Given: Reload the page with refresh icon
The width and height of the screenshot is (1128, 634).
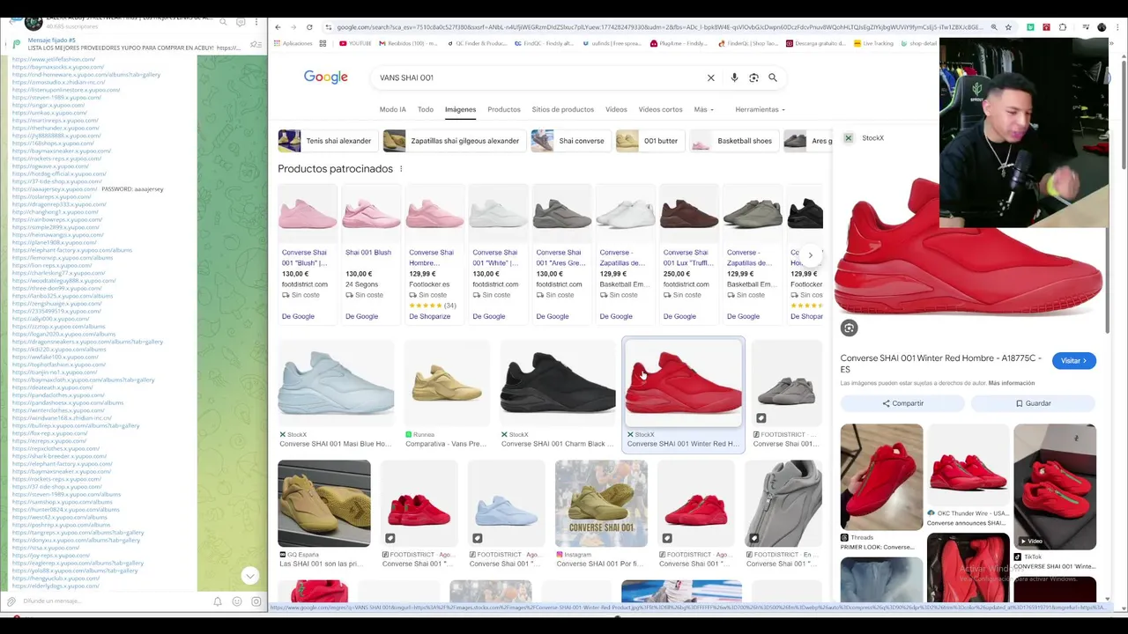Looking at the screenshot, I should (x=309, y=27).
